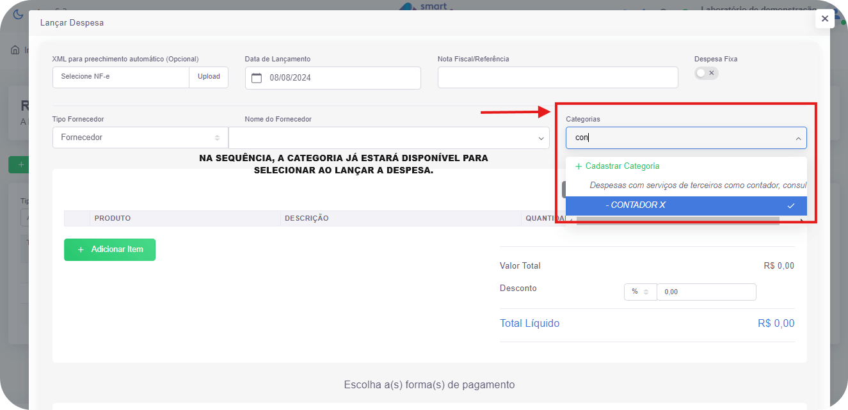Close the Lançar Despesa dialog
Image resolution: width=848 pixels, height=410 pixels.
(824, 19)
